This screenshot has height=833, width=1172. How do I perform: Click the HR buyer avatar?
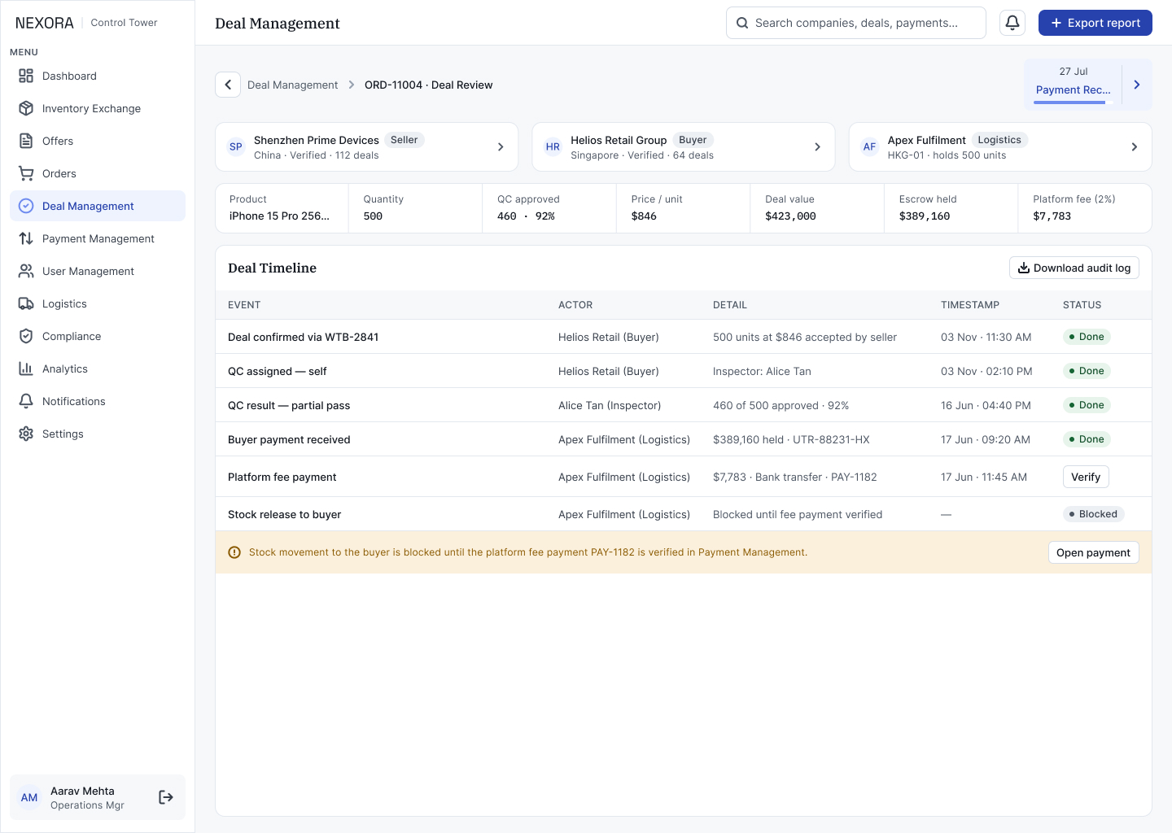(x=553, y=147)
